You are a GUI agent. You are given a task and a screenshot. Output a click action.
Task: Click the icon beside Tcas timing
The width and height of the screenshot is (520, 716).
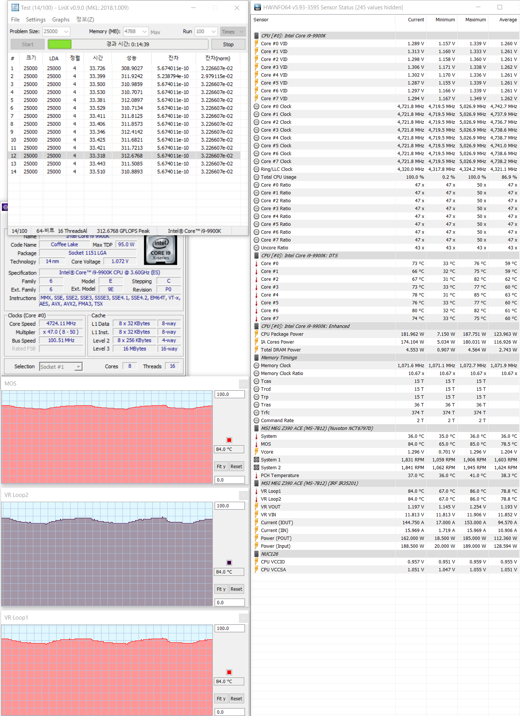(x=256, y=381)
